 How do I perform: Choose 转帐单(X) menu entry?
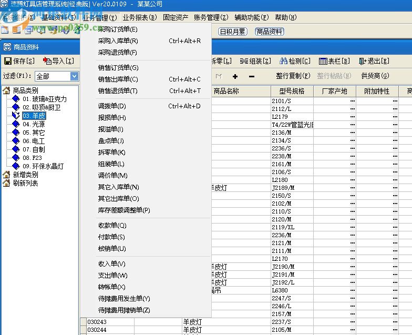pyautogui.click(x=146, y=287)
